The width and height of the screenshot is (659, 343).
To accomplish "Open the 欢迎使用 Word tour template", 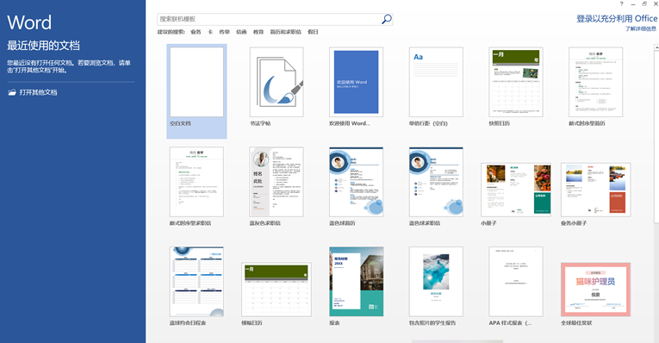I will [356, 83].
